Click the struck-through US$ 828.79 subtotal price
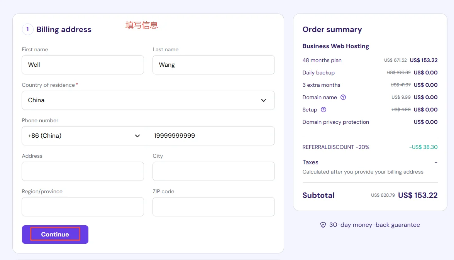 tap(383, 195)
